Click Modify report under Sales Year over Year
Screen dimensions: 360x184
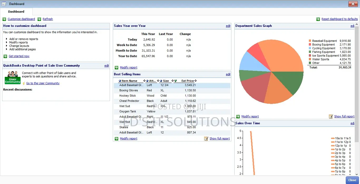(129, 67)
